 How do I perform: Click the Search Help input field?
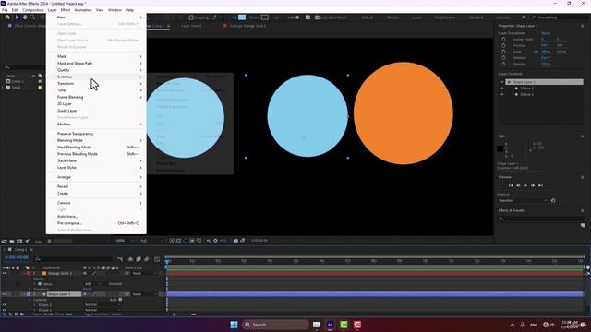pos(559,18)
